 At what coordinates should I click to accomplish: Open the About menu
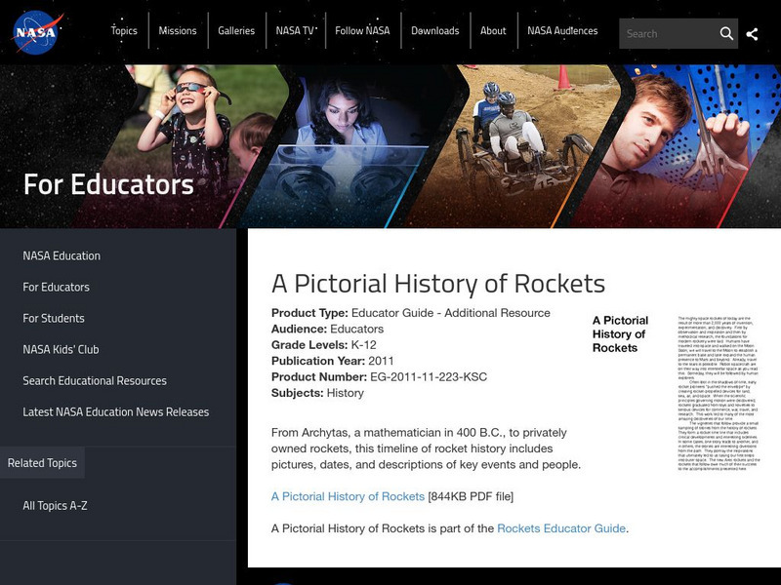[x=493, y=31]
